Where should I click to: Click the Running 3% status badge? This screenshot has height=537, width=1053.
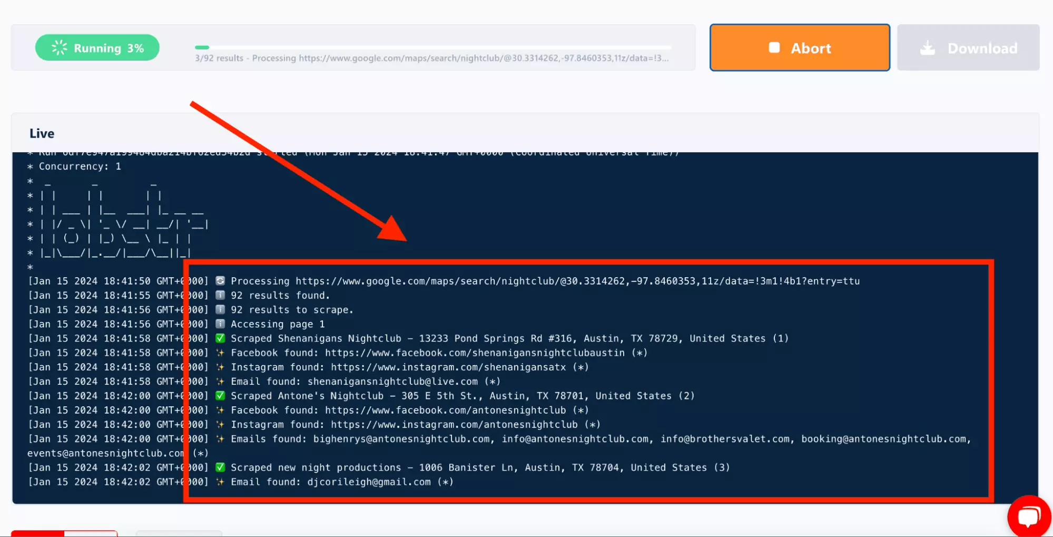pos(97,48)
